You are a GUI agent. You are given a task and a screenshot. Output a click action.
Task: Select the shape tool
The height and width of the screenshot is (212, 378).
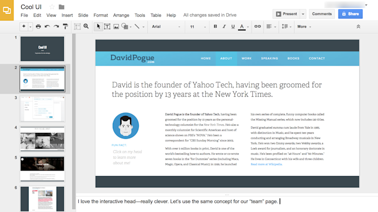click(x=125, y=26)
